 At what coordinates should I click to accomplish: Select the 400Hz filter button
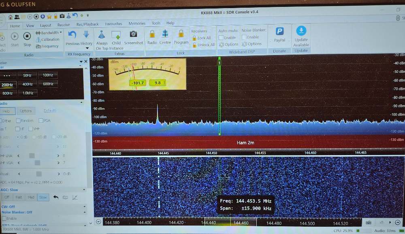point(28,84)
